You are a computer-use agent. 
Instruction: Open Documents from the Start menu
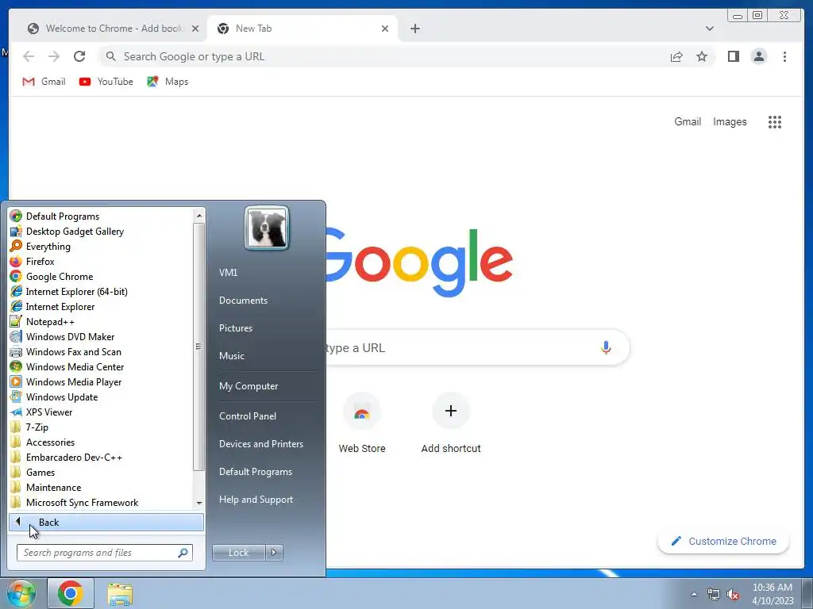(243, 301)
